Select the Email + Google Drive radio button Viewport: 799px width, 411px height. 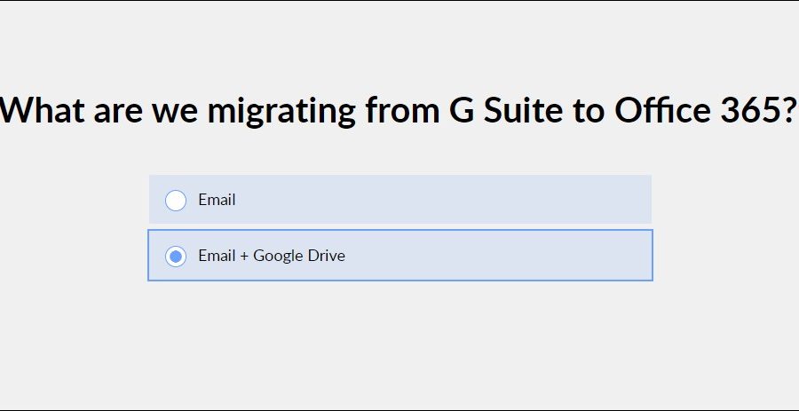pos(176,257)
